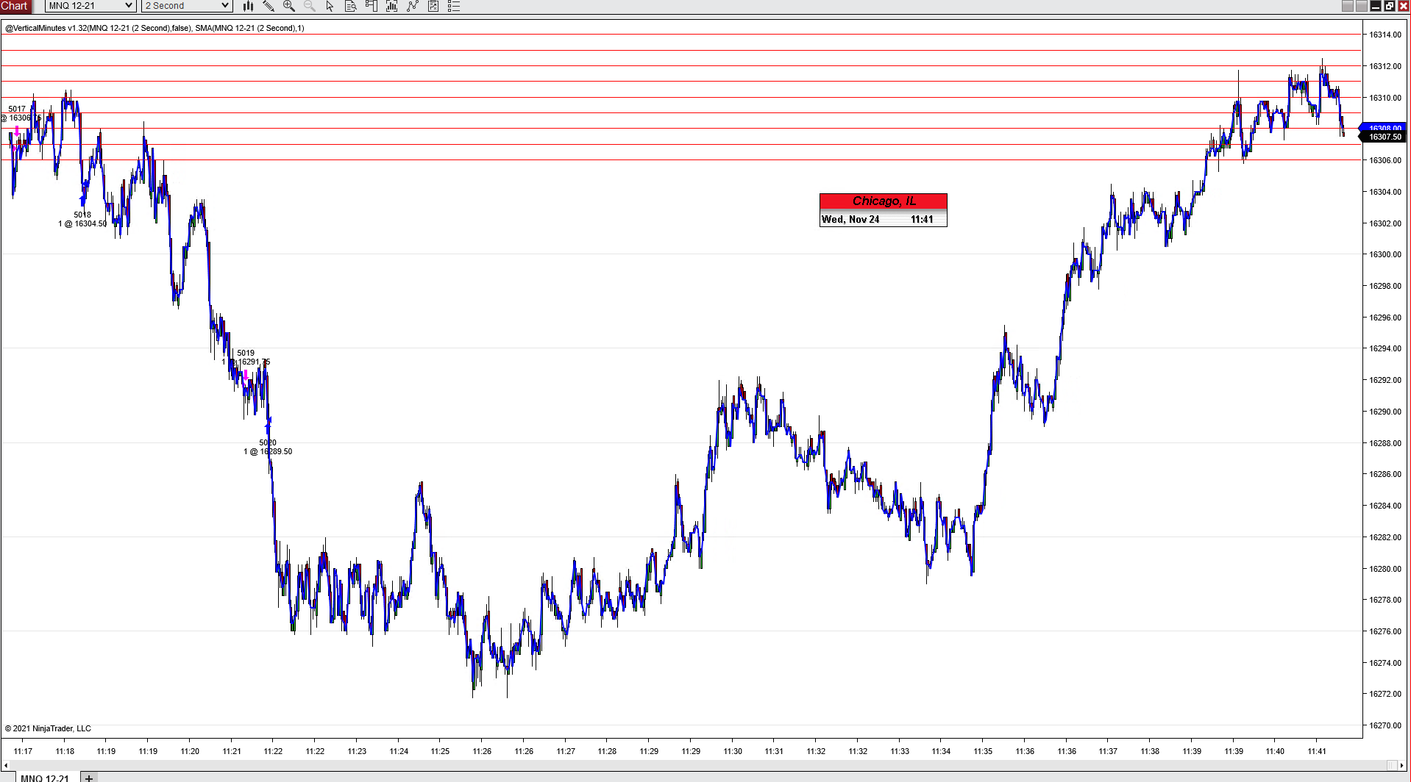
Task: Click the 5018 trade execution label
Action: pyautogui.click(x=82, y=215)
